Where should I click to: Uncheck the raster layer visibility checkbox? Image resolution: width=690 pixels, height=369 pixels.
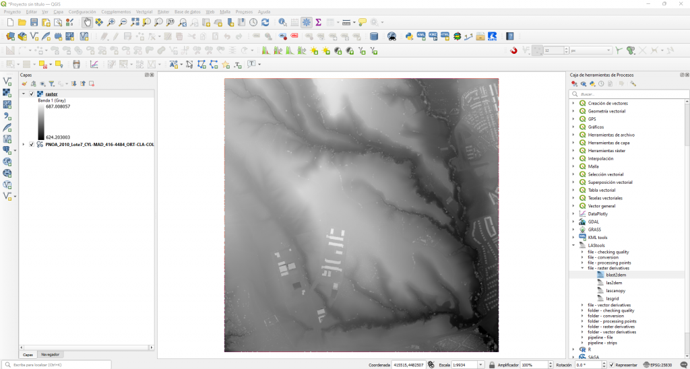tap(32, 94)
